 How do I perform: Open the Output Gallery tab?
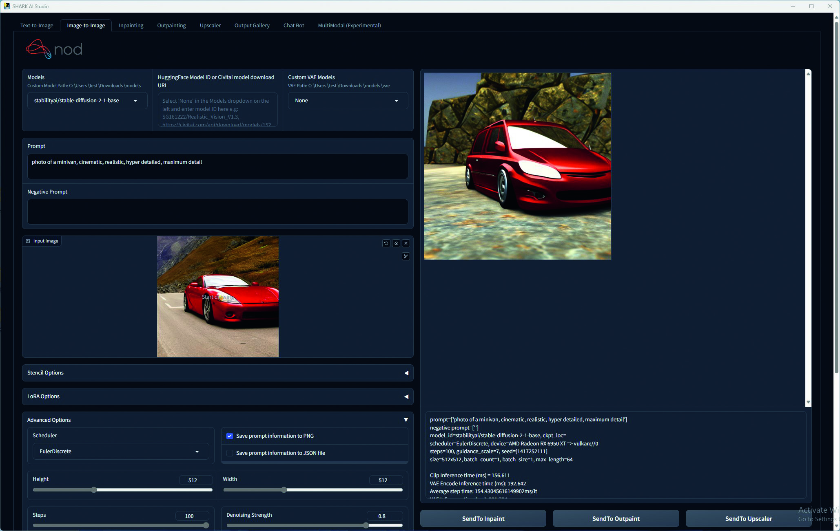click(252, 25)
